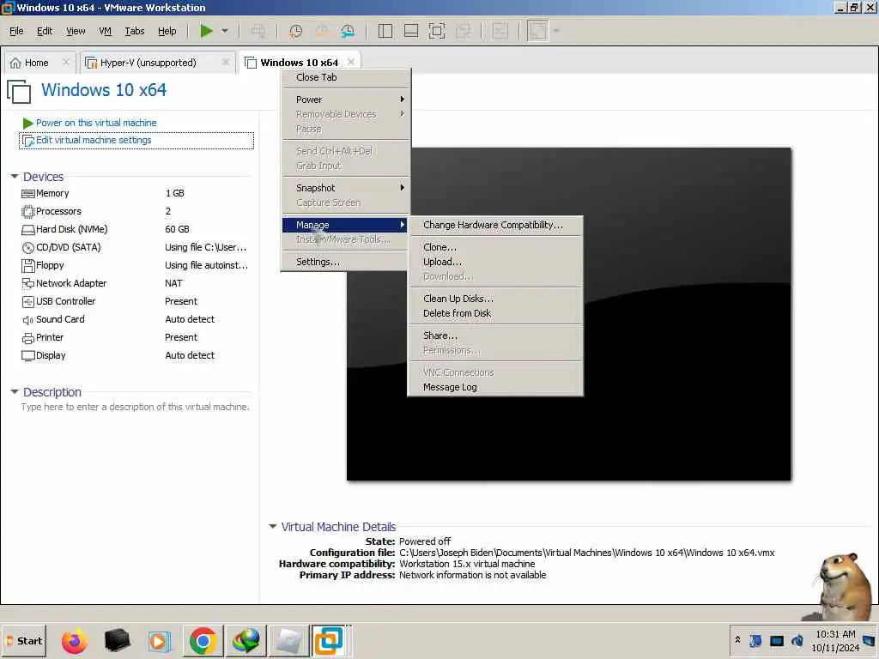Screen dimensions: 879x659
Task: Click the VMware Workstation taskbar icon
Action: (x=329, y=640)
